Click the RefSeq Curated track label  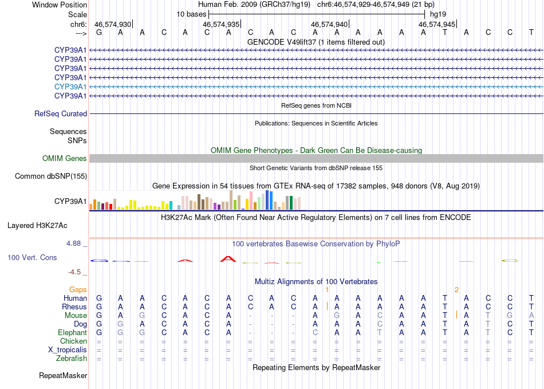61,114
